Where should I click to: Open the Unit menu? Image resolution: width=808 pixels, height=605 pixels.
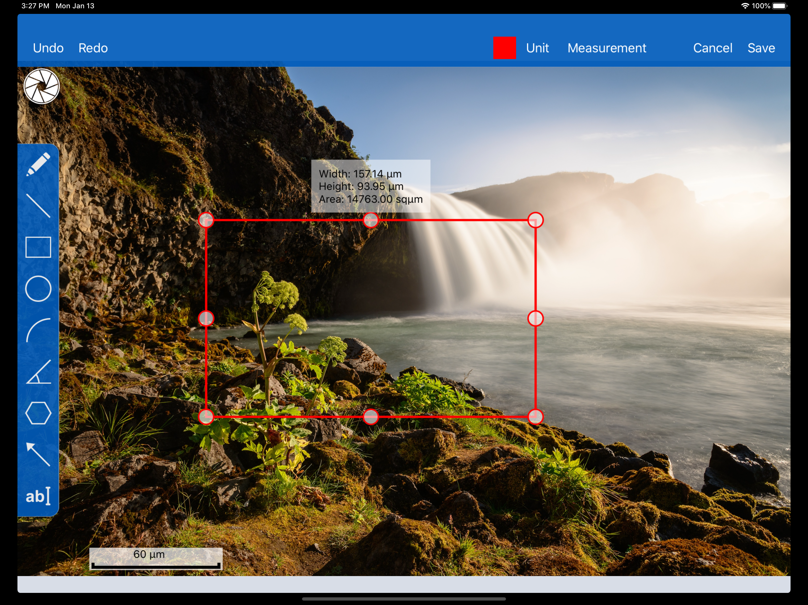[537, 48]
